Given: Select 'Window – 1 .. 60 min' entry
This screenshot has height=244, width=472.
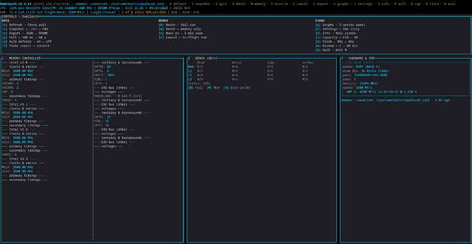Looking at the screenshot, I should click(336, 46).
